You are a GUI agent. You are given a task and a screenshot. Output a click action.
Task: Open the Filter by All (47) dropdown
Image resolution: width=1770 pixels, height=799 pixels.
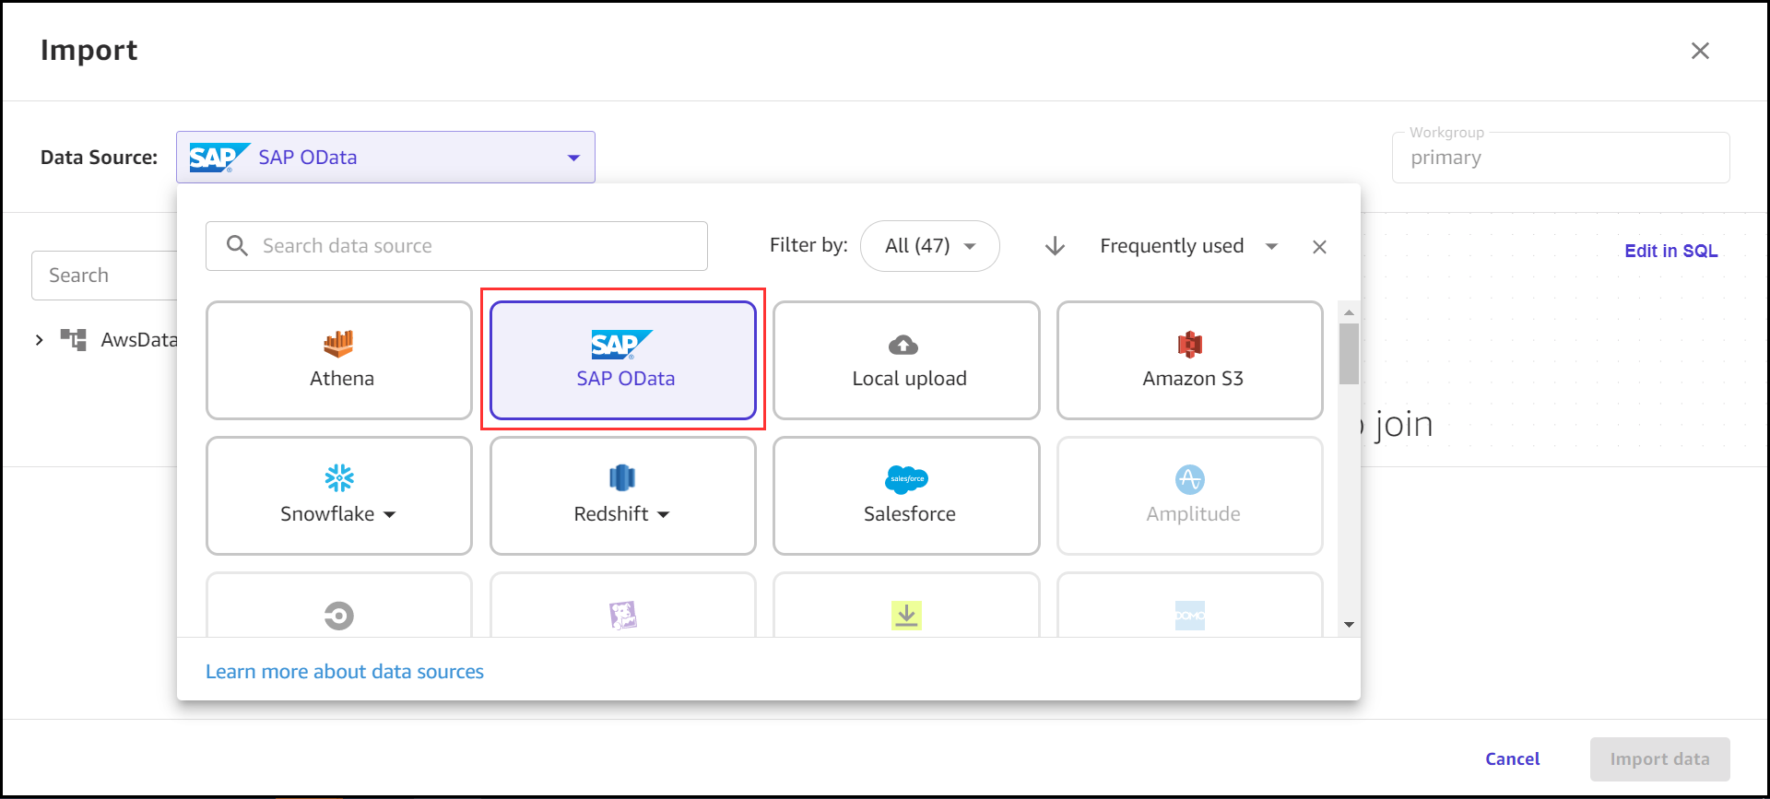click(x=930, y=246)
